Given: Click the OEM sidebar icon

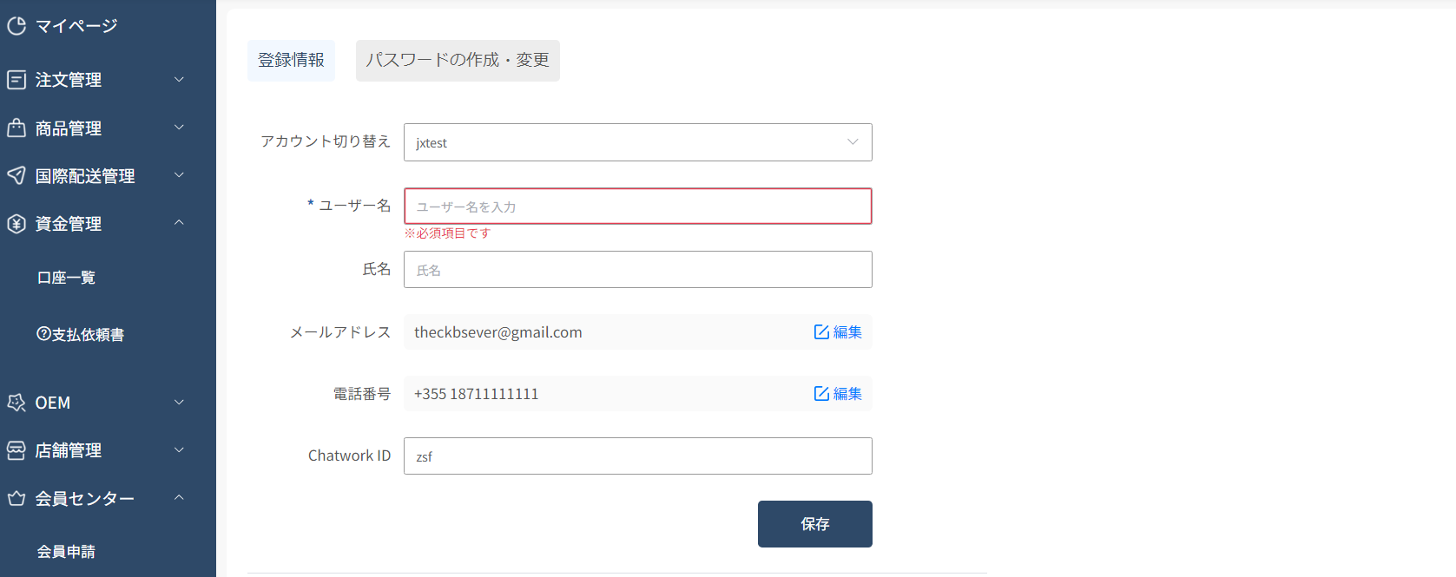Looking at the screenshot, I should [16, 403].
